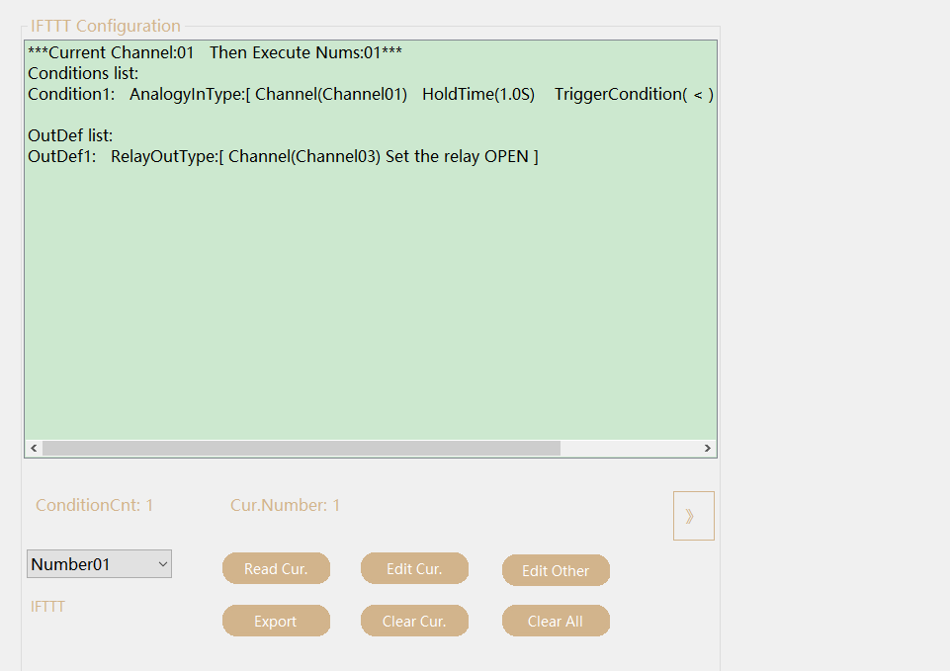Click the Current Channel:01 header line
This screenshot has width=950, height=671.
click(x=215, y=52)
